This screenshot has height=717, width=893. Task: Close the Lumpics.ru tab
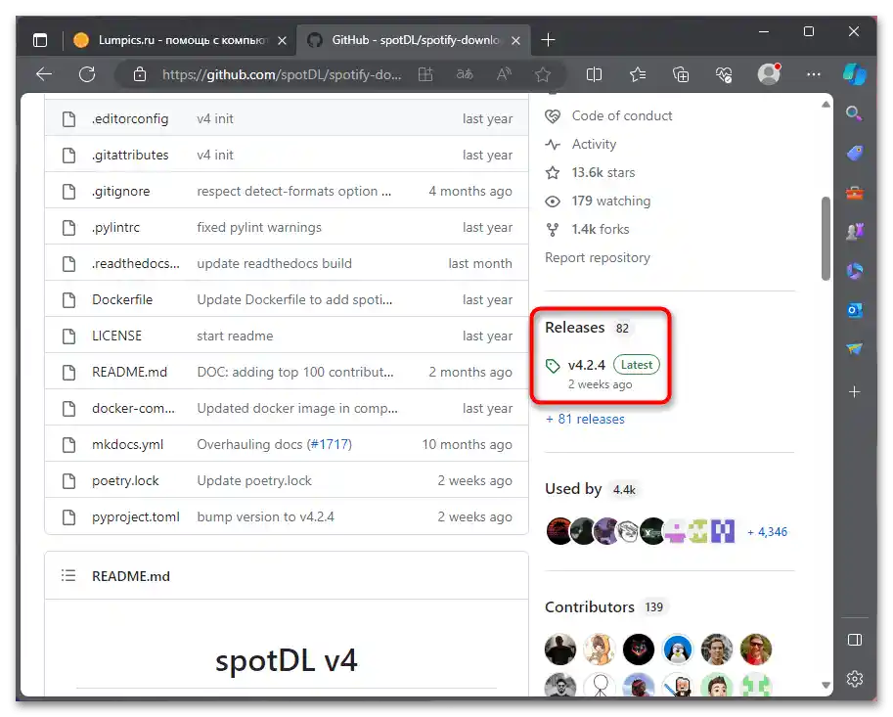282,40
